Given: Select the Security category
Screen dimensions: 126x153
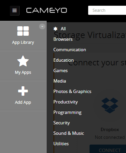Looking at the screenshot, I should tap(61, 123).
